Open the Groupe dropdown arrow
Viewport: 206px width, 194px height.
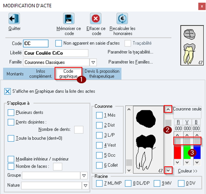click(84, 175)
